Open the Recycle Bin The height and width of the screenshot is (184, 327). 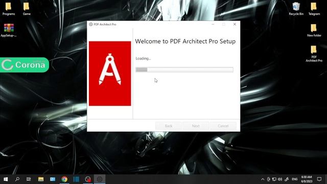click(x=296, y=9)
